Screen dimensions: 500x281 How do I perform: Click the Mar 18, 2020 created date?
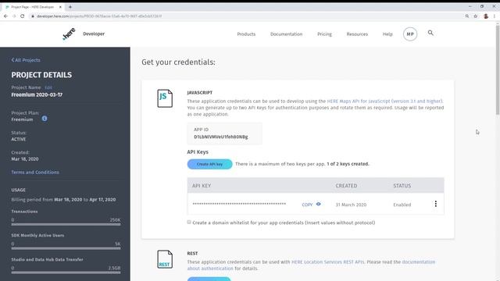click(x=25, y=159)
